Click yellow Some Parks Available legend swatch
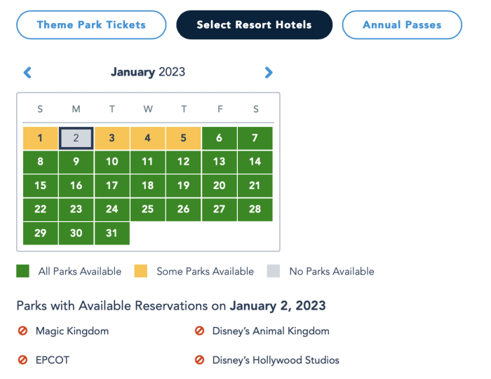 140,271
